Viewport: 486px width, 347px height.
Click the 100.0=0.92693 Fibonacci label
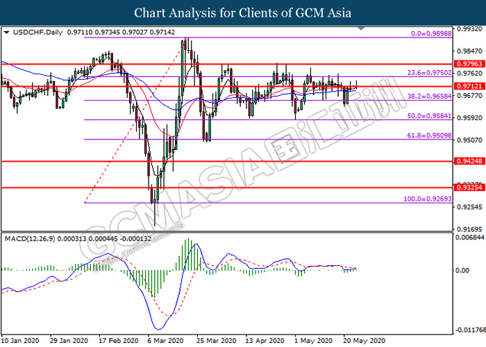coord(428,199)
